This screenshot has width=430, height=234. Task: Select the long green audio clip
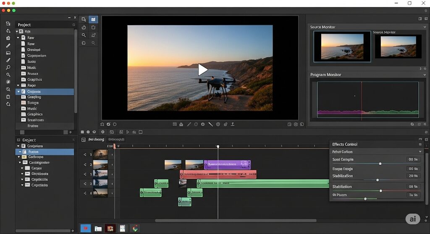point(263,183)
